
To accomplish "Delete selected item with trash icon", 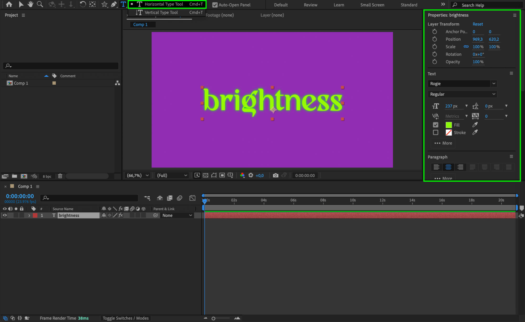I will [60, 176].
